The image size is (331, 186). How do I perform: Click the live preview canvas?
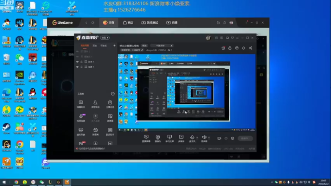[x=187, y=93]
